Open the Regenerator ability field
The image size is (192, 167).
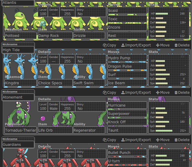click(x=89, y=130)
